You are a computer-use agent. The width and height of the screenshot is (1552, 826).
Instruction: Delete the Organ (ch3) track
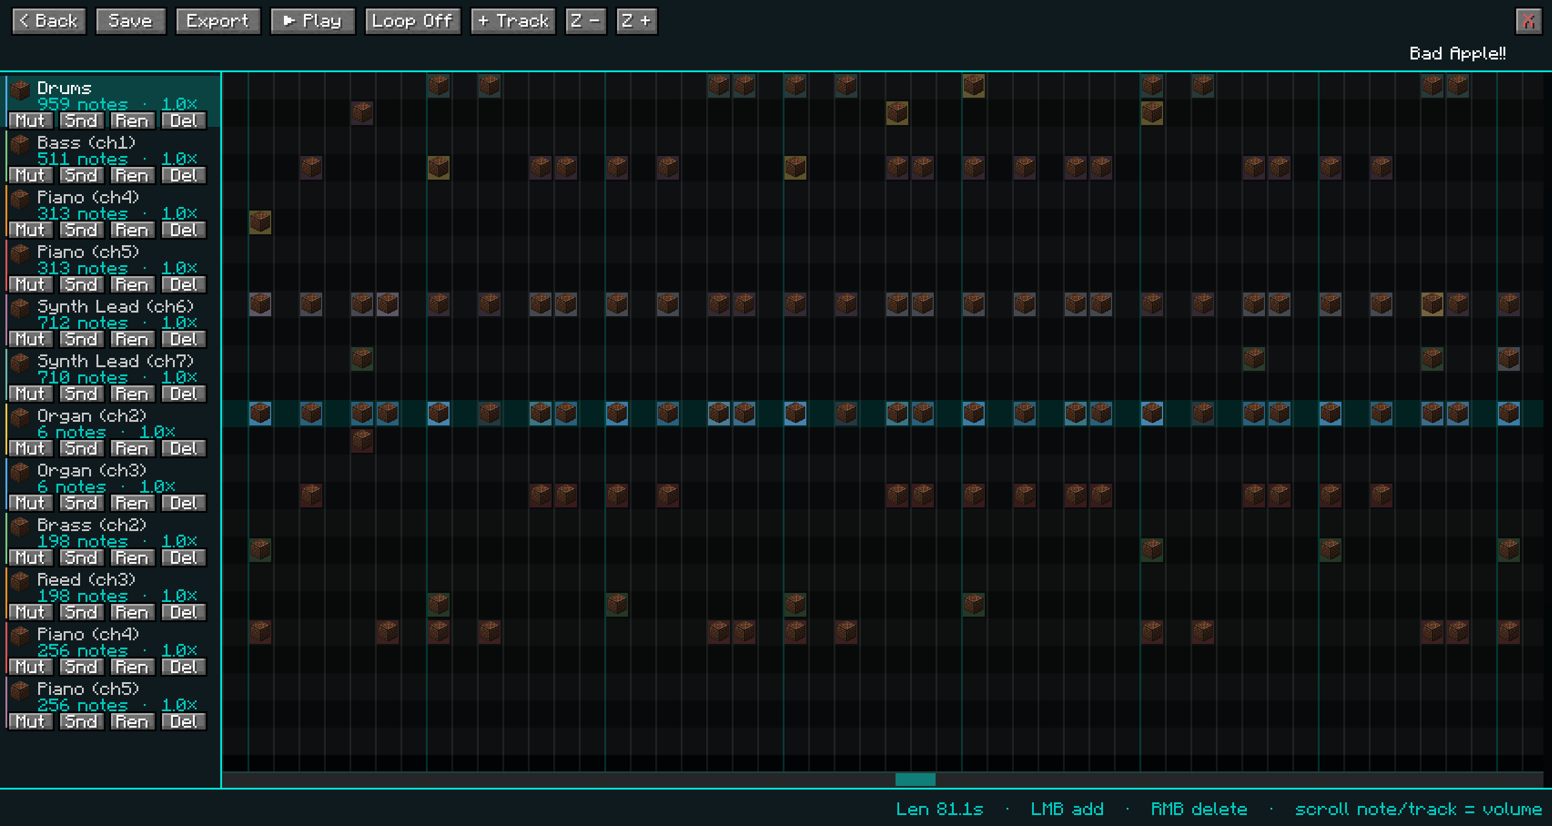click(x=184, y=503)
